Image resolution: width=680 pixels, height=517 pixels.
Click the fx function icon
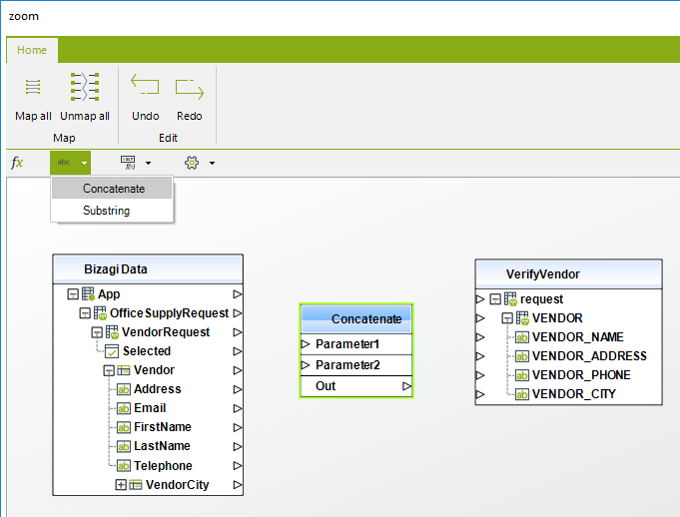(17, 162)
